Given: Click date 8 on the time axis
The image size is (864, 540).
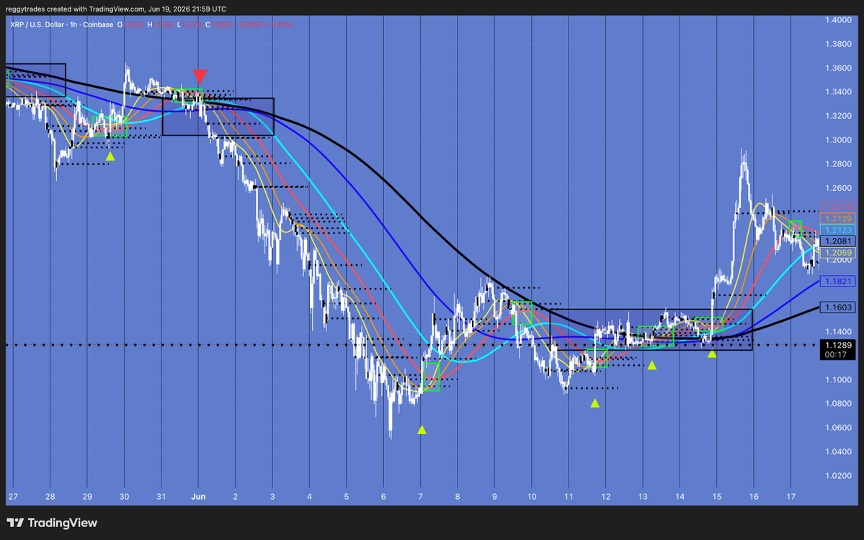Looking at the screenshot, I should pyautogui.click(x=458, y=497).
